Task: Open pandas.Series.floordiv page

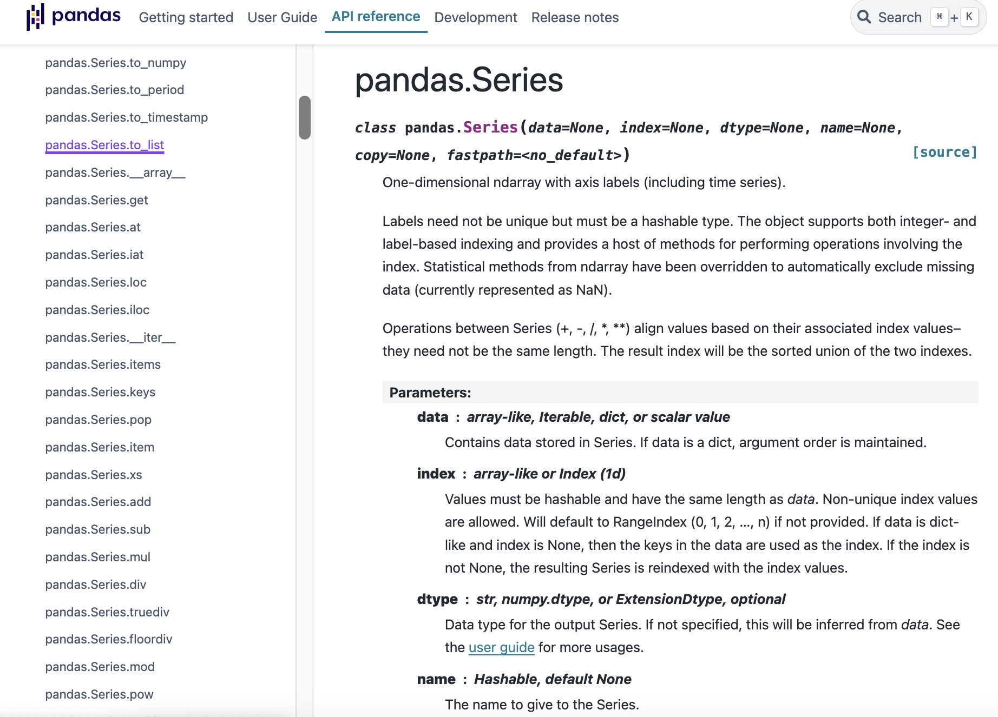Action: (x=108, y=639)
